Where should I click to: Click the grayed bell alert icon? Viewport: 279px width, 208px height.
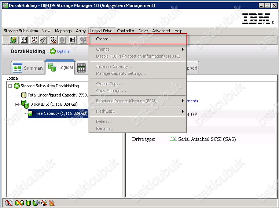62,40
